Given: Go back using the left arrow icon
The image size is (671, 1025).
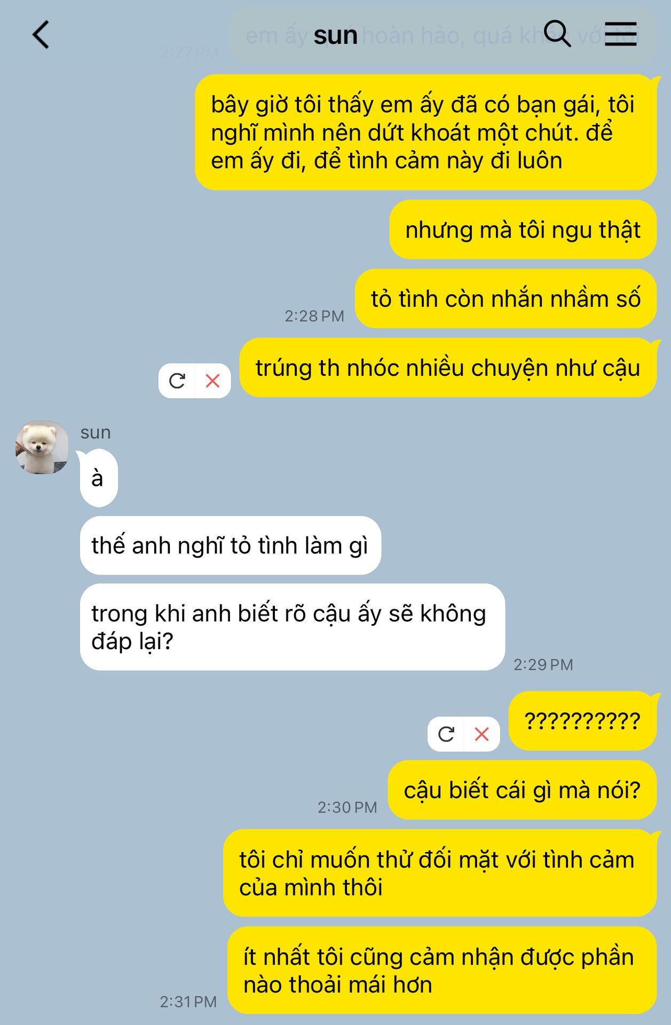Looking at the screenshot, I should tap(41, 35).
